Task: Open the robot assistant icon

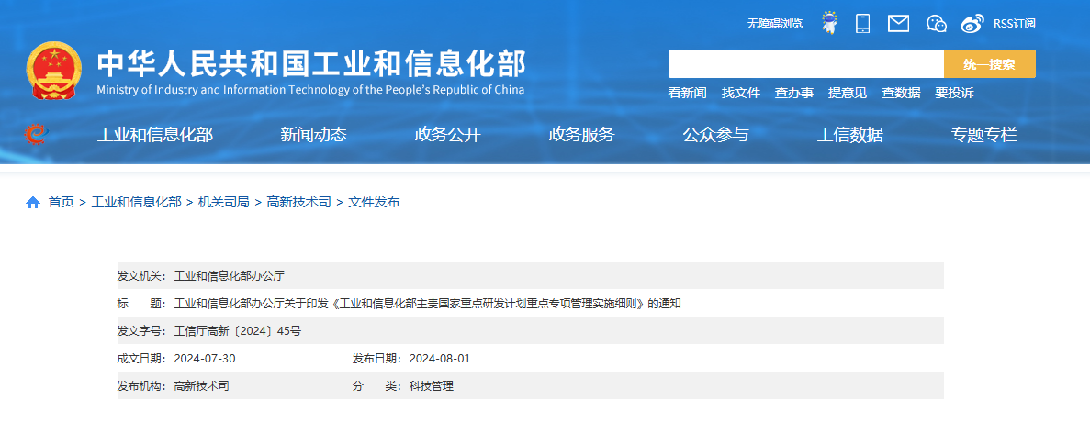Action: pyautogui.click(x=829, y=23)
